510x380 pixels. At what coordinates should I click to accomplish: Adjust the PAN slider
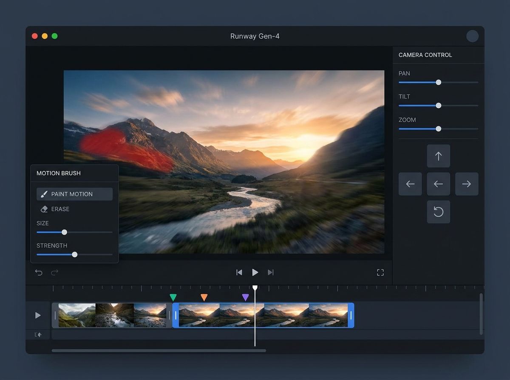[x=438, y=82]
